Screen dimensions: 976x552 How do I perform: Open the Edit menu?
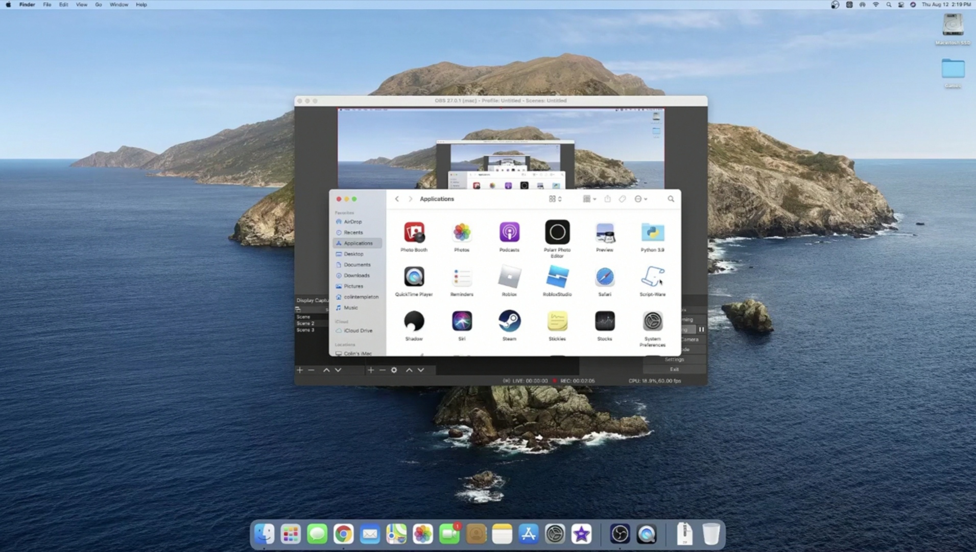click(63, 5)
